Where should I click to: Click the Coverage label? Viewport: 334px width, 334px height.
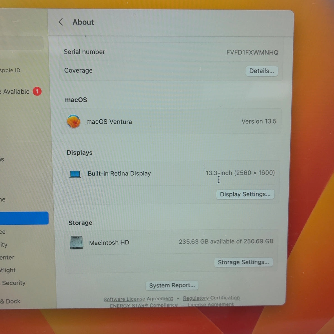(x=78, y=70)
